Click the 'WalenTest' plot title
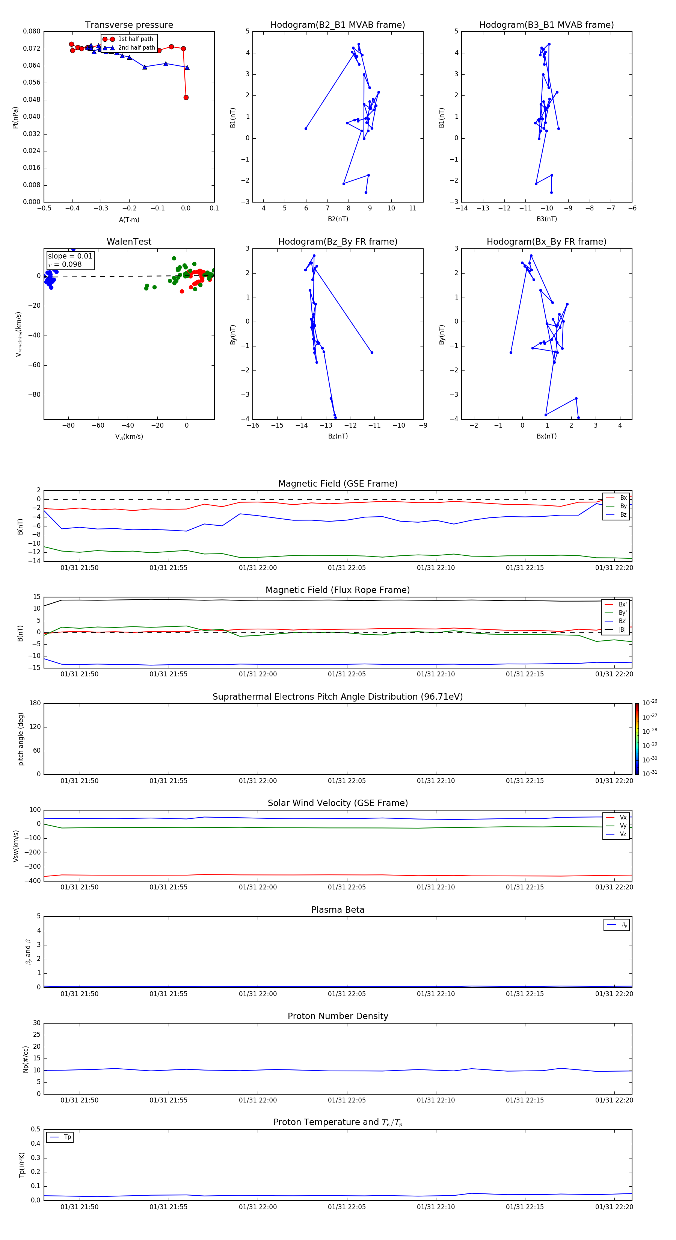Screen dimensions: 676x1240 tap(129, 242)
